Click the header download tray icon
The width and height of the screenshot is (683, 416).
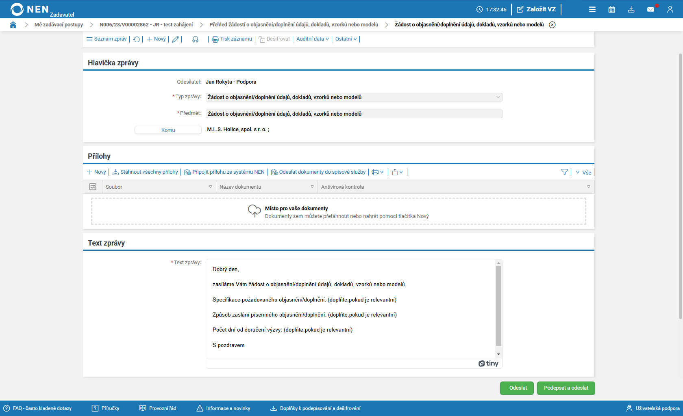(631, 9)
